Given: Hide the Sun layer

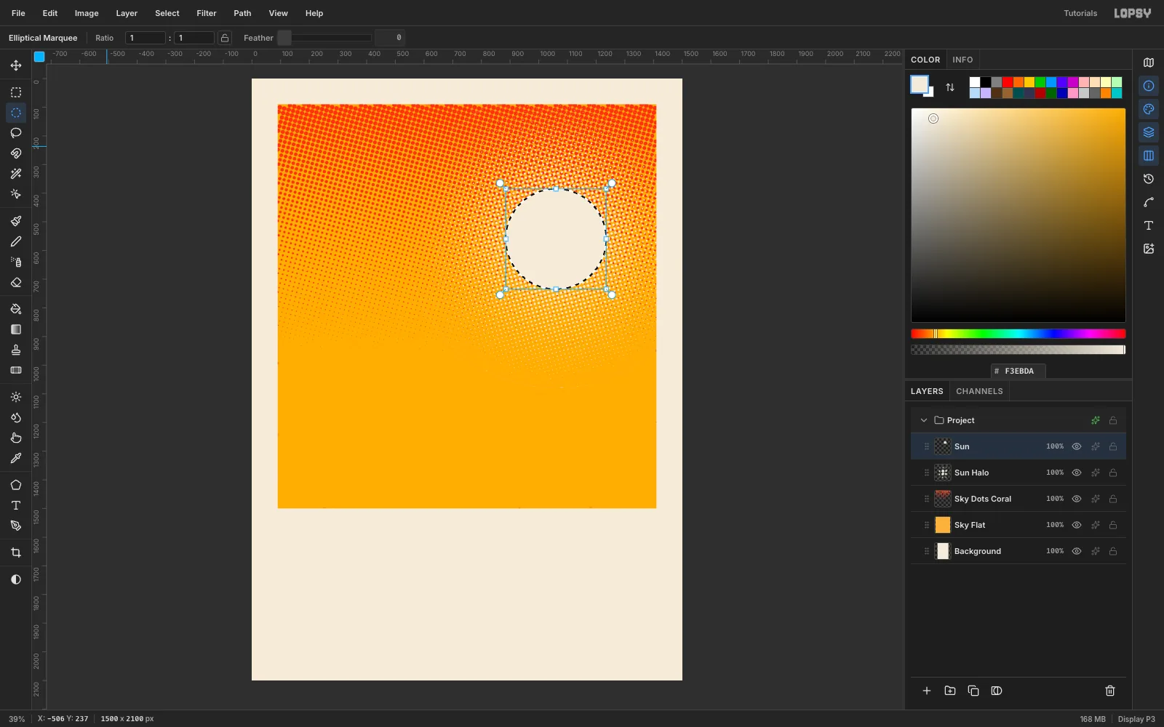Looking at the screenshot, I should pyautogui.click(x=1077, y=446).
